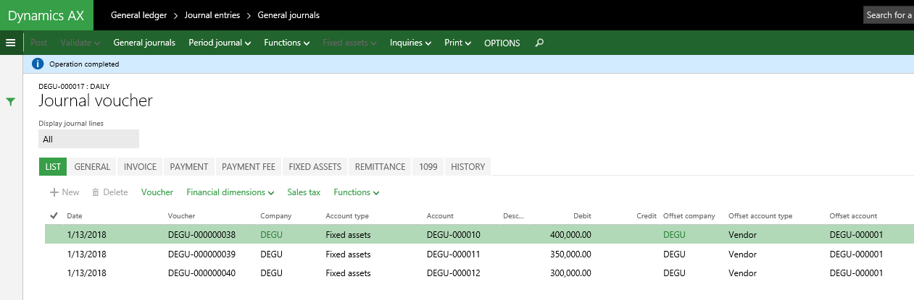914x300 pixels.
Task: Delete the selected journal line
Action: 109,192
